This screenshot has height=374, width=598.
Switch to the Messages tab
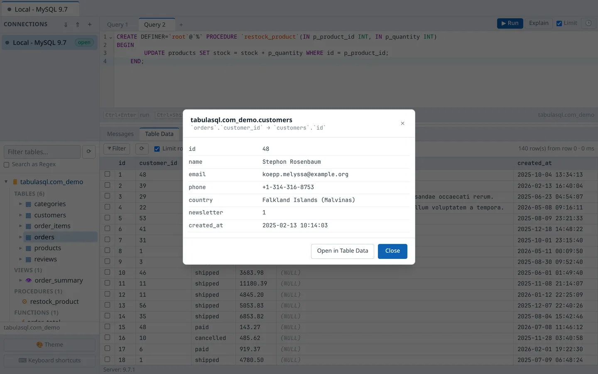coord(120,134)
